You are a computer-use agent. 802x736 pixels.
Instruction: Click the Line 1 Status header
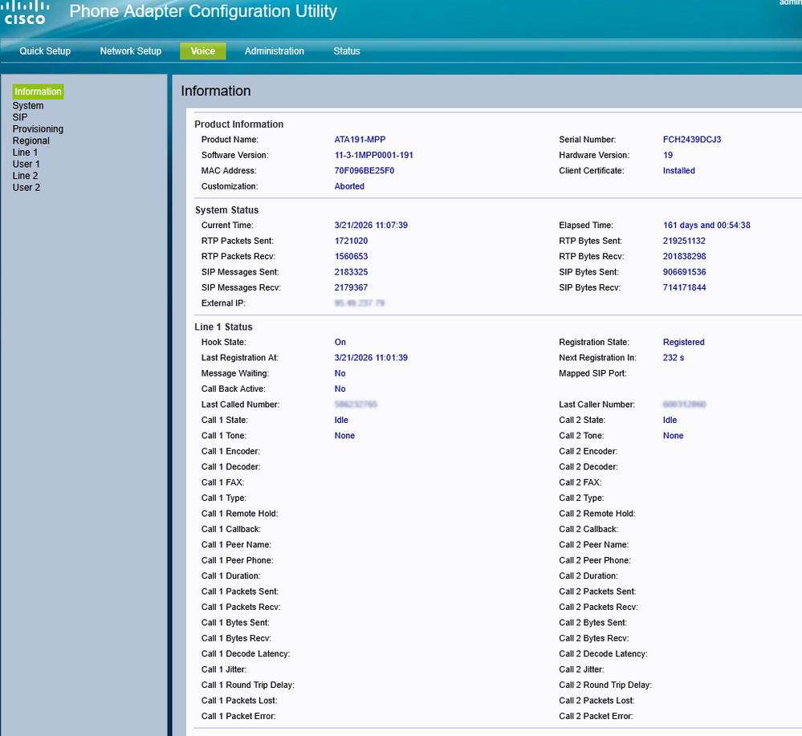[x=223, y=327]
